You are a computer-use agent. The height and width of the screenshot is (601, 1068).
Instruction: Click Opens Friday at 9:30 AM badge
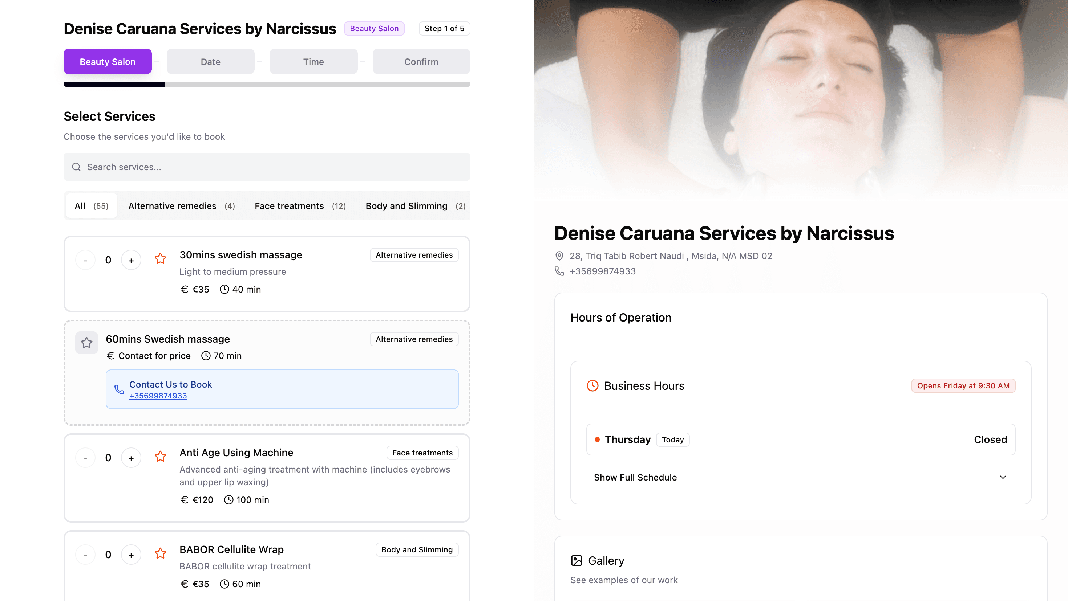(963, 386)
